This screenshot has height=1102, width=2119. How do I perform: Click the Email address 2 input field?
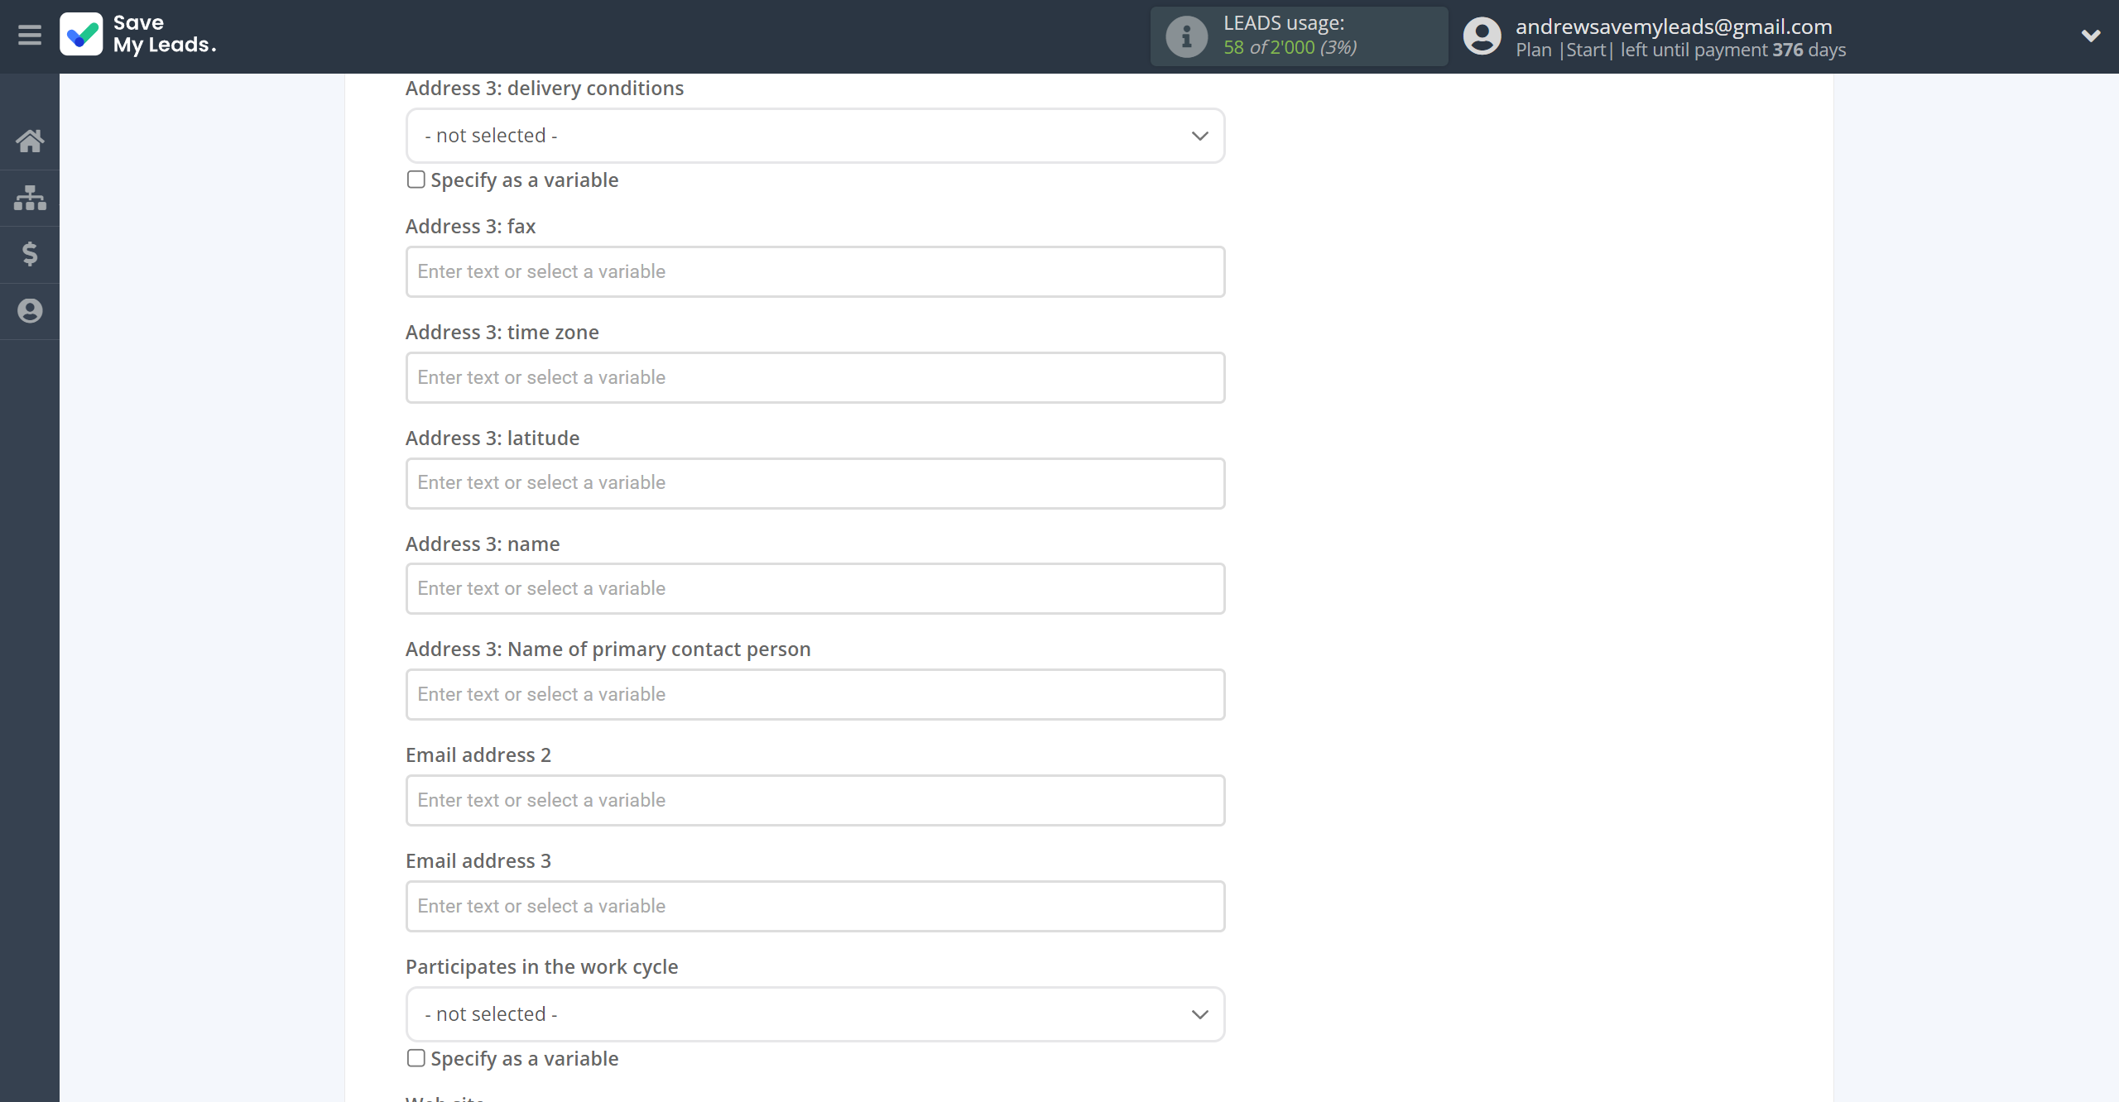tap(814, 798)
